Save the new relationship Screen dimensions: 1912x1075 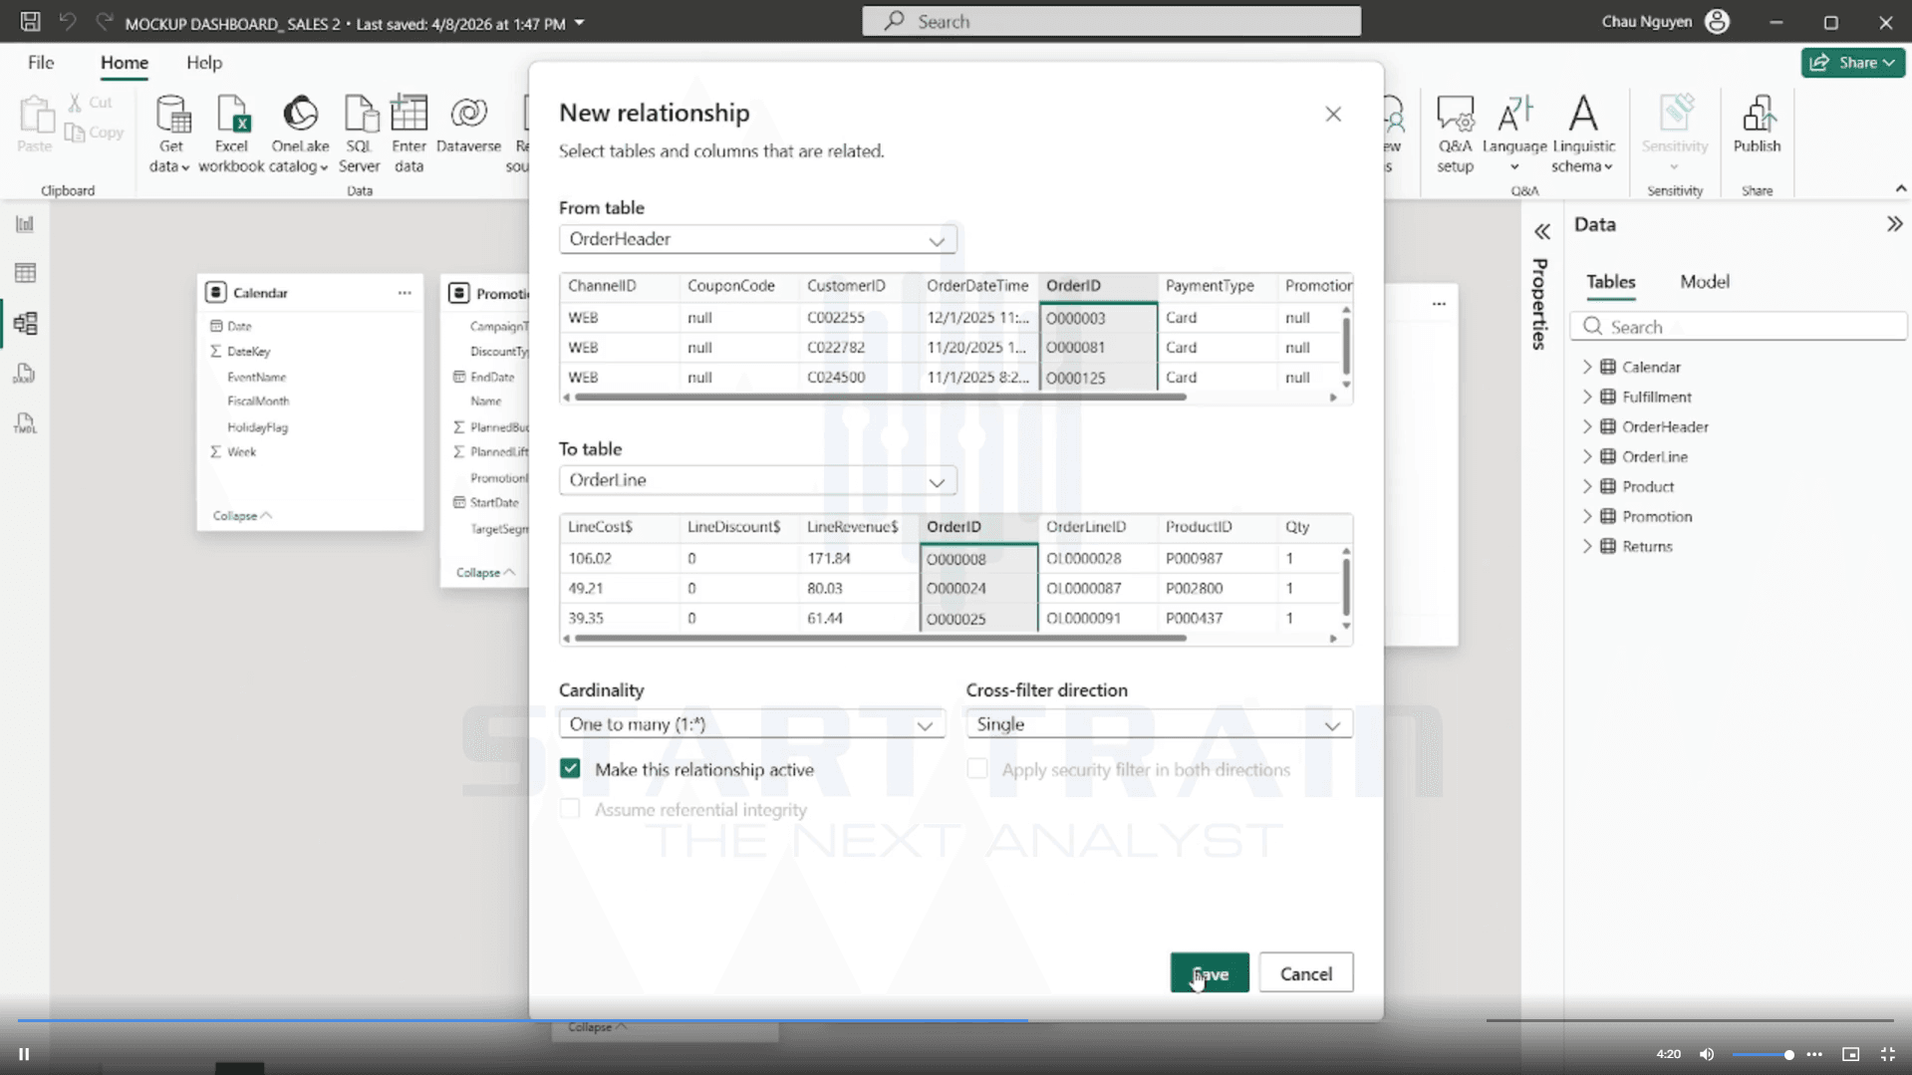(x=1209, y=973)
